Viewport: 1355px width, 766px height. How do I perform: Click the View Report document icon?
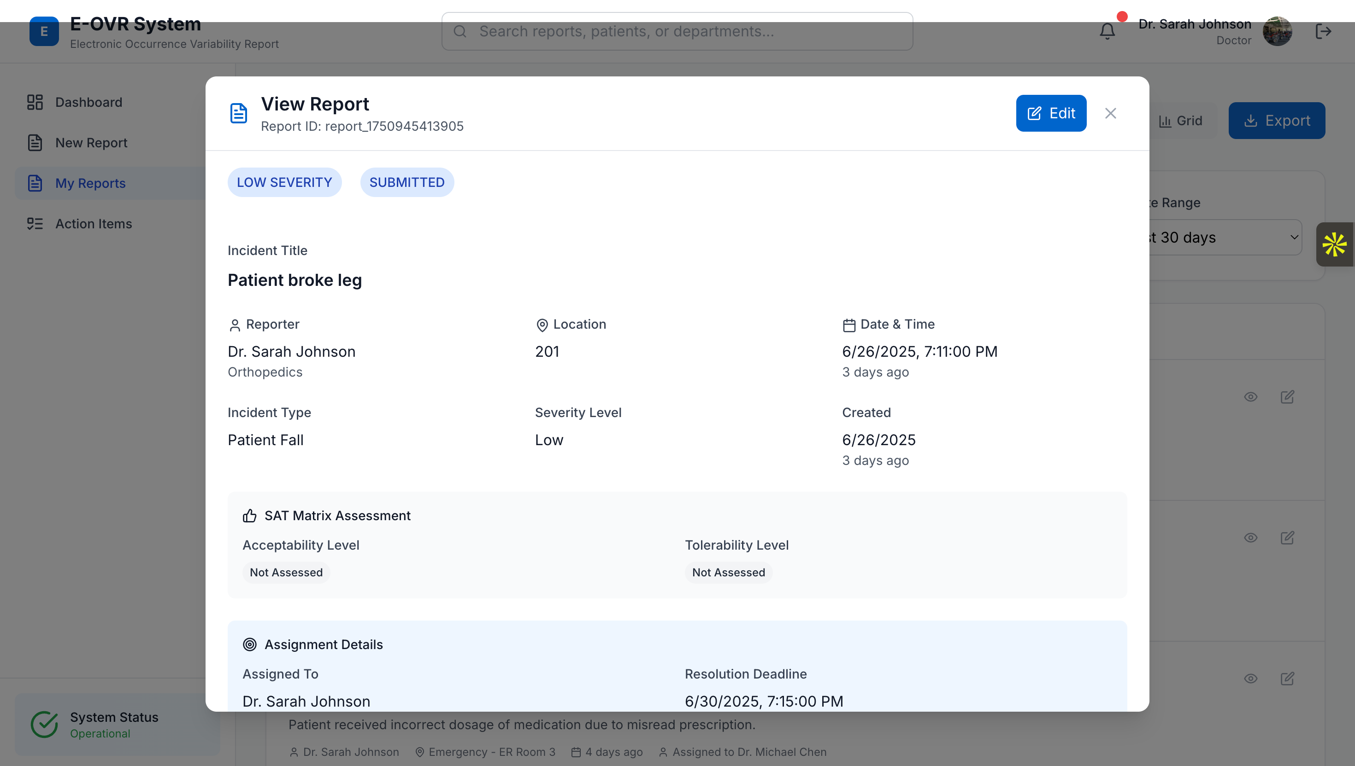(239, 113)
